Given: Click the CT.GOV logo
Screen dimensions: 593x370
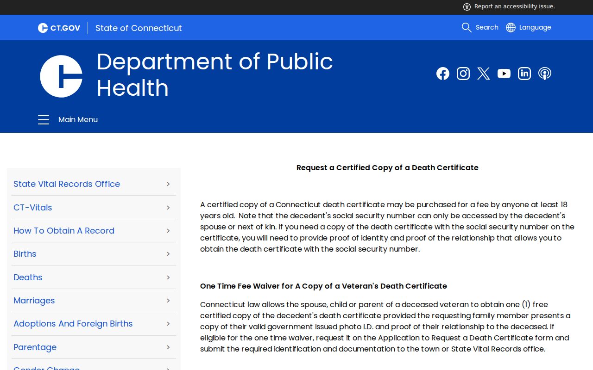Looking at the screenshot, I should point(59,28).
